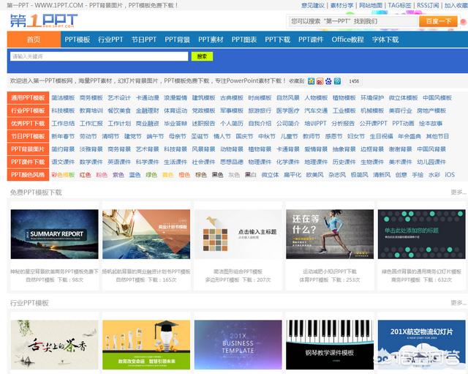
Task: Open the 钢琴教学课件模板 thumbnail
Action: (330, 345)
